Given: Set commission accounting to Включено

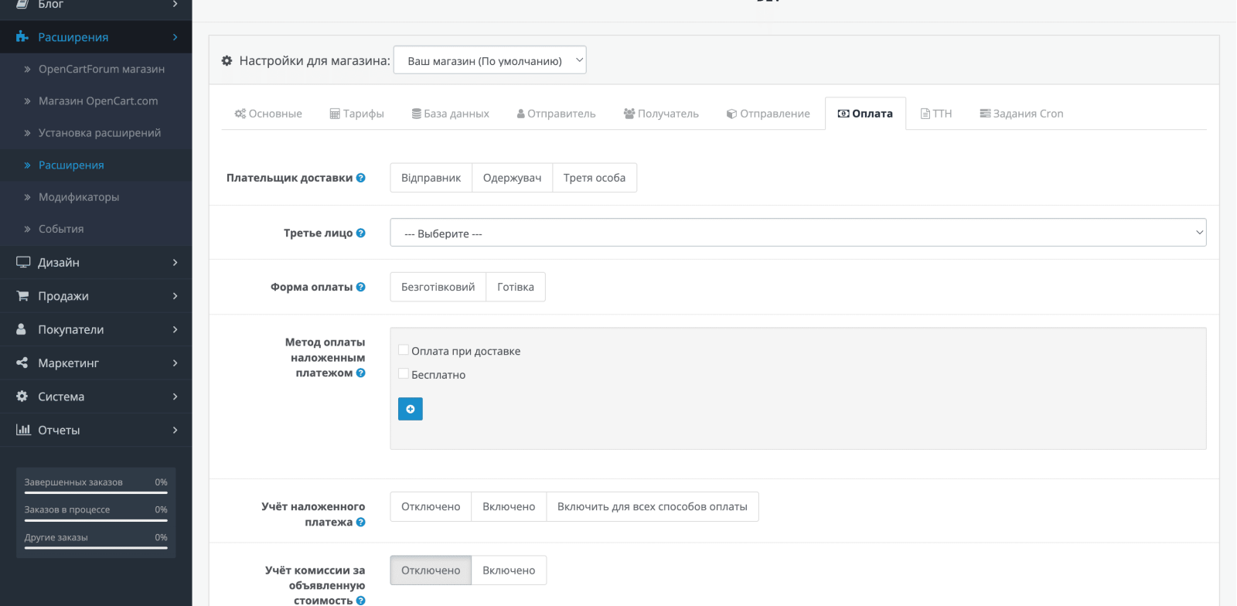Looking at the screenshot, I should 509,570.
